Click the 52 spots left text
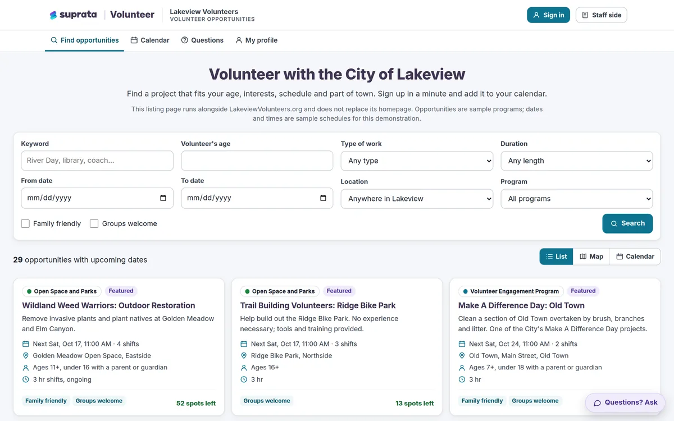674x421 pixels. click(x=196, y=403)
